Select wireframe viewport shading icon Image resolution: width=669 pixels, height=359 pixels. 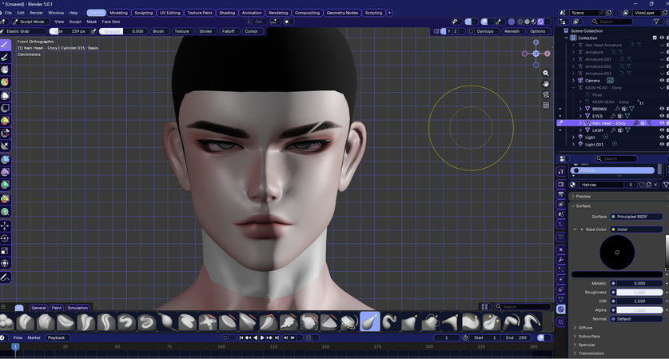click(520, 22)
